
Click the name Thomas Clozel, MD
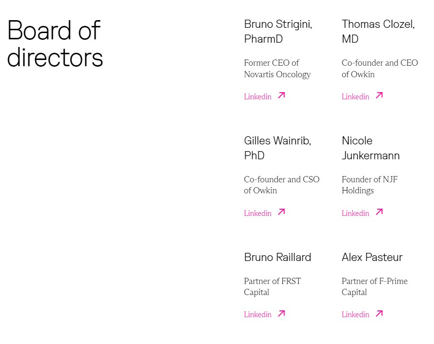tap(378, 31)
